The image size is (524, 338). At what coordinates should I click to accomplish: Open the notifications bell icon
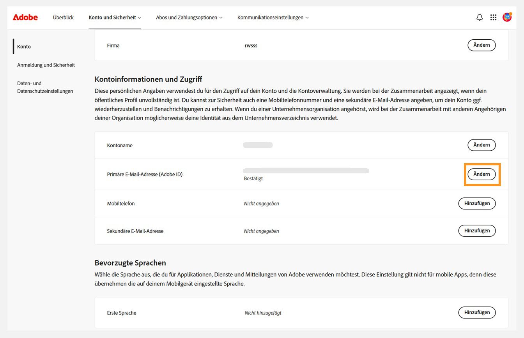click(x=479, y=17)
